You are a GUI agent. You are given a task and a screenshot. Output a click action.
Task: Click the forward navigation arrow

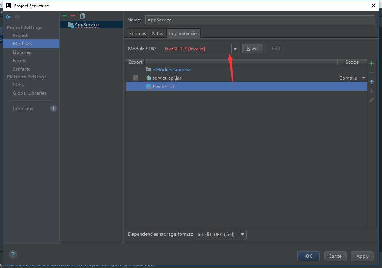17,17
